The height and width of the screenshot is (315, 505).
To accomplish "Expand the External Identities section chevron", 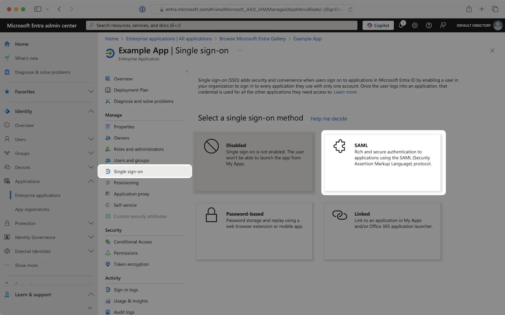I will (91, 251).
